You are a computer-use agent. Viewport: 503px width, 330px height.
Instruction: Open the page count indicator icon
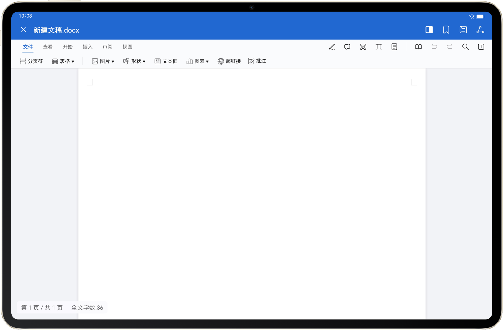pyautogui.click(x=481, y=47)
